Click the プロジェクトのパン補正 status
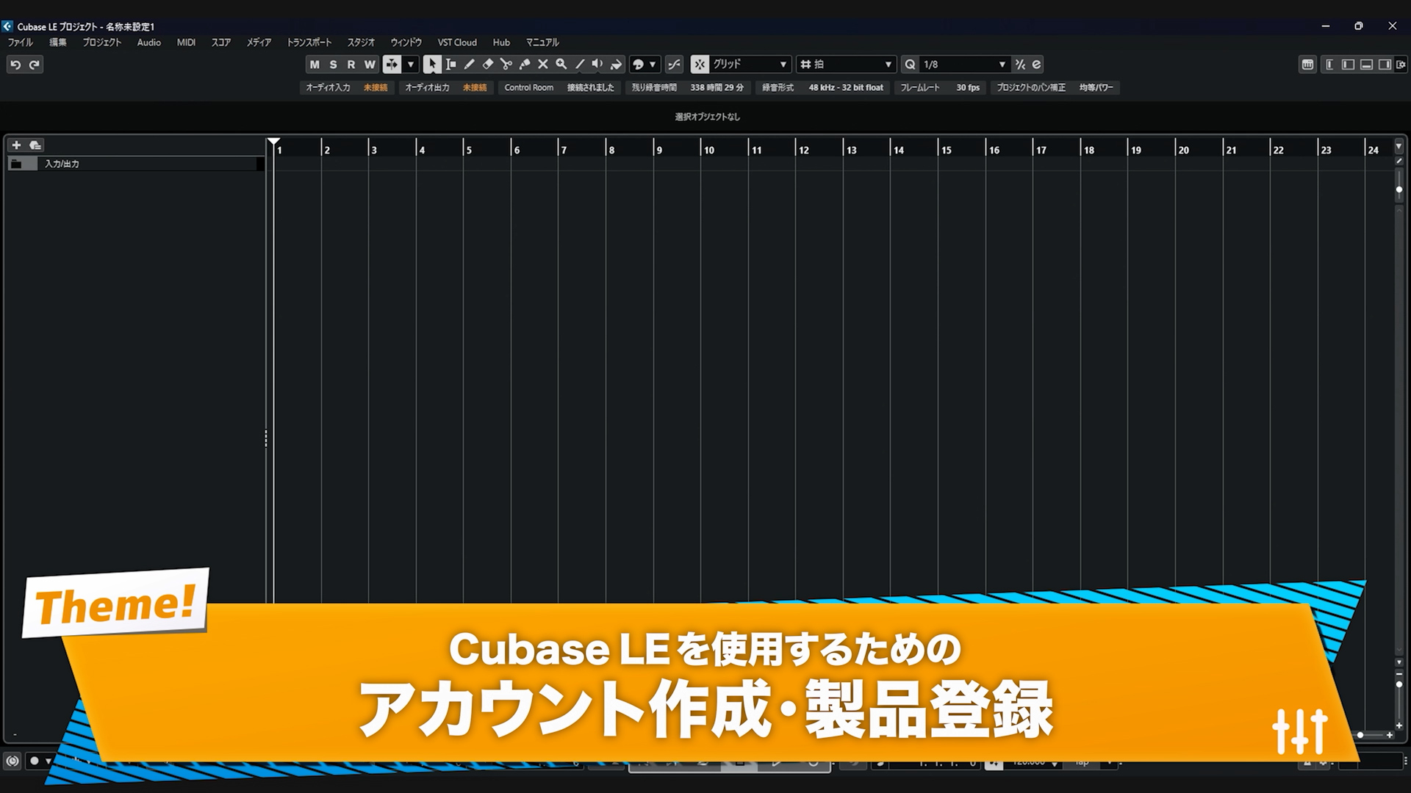 tap(1055, 87)
